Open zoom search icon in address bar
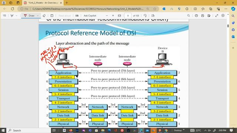This screenshot has height=133, width=237. click(x=148, y=9)
